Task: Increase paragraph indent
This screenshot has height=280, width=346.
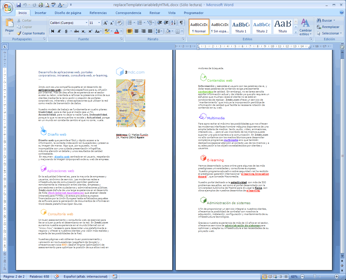Action: coord(166,23)
